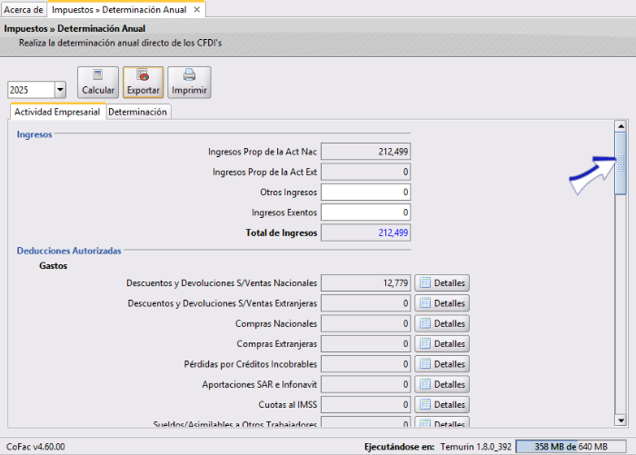Screen dimensions: 636x455
Task: Click the Descuentos S/Ventas Nacionales value 12,779
Action: (x=365, y=283)
